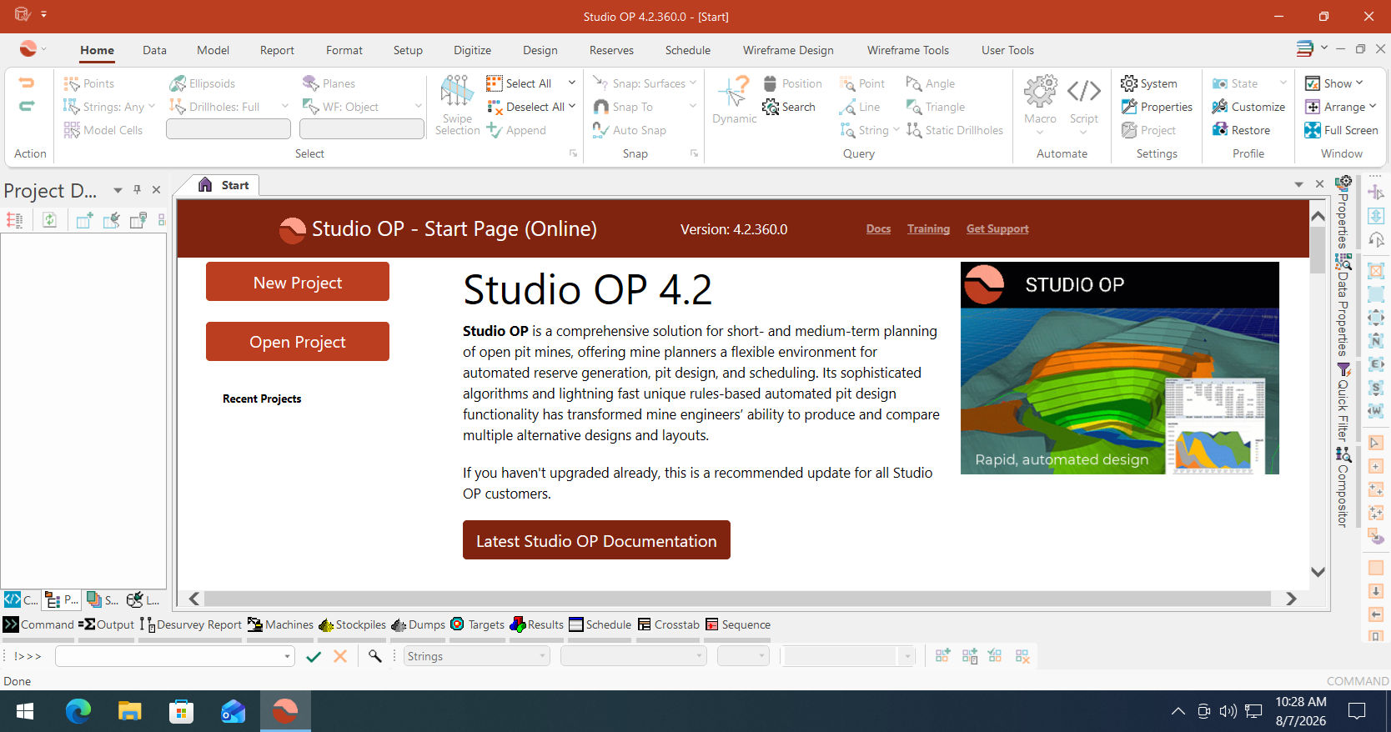This screenshot has height=732, width=1391.
Task: Open Latest Studio OP Documentation
Action: pos(596,541)
